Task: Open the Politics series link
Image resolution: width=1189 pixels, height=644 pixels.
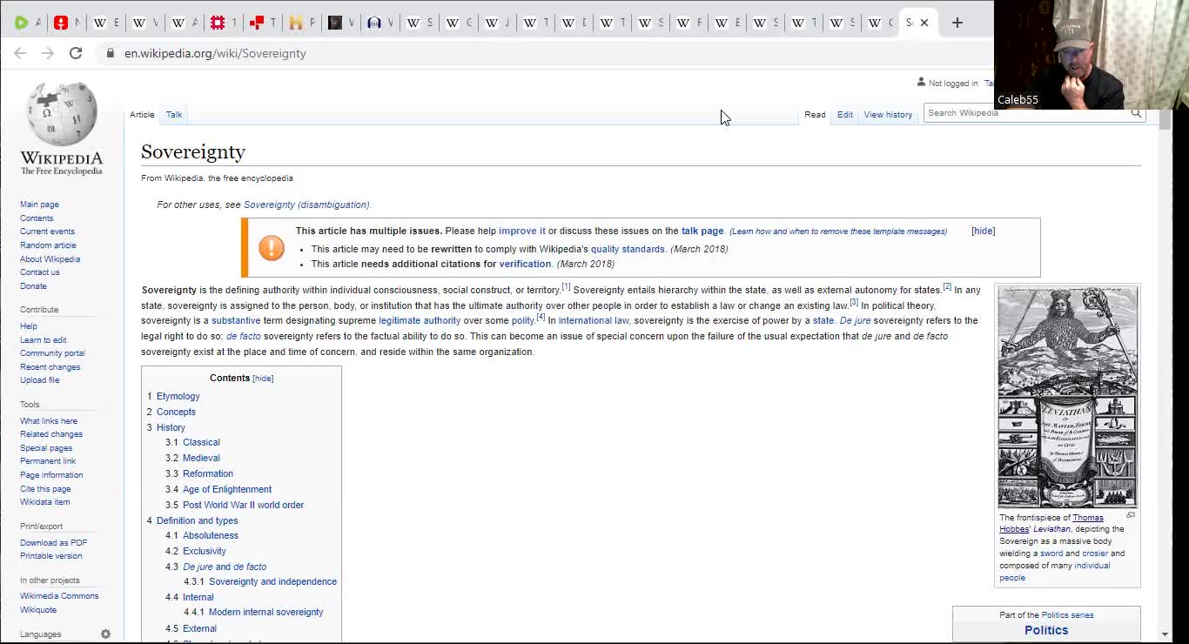Action: tap(1067, 615)
